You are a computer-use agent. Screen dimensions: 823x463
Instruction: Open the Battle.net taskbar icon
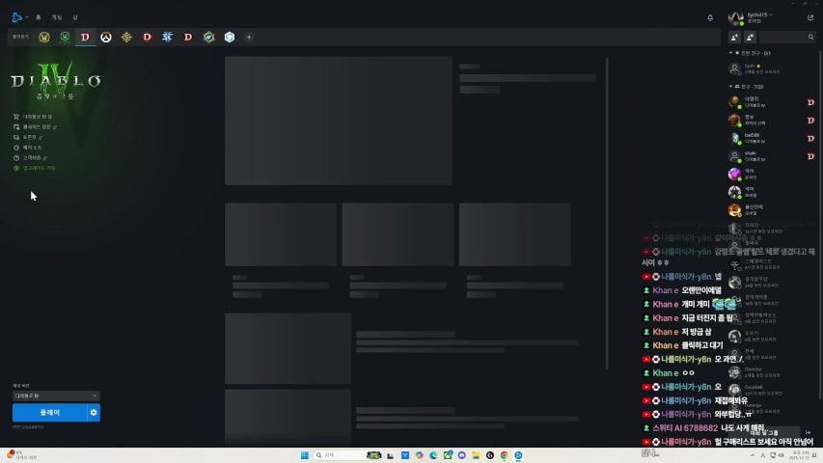pyautogui.click(x=518, y=455)
